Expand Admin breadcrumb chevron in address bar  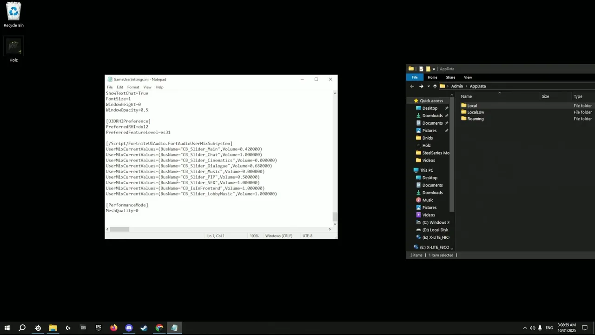466,86
